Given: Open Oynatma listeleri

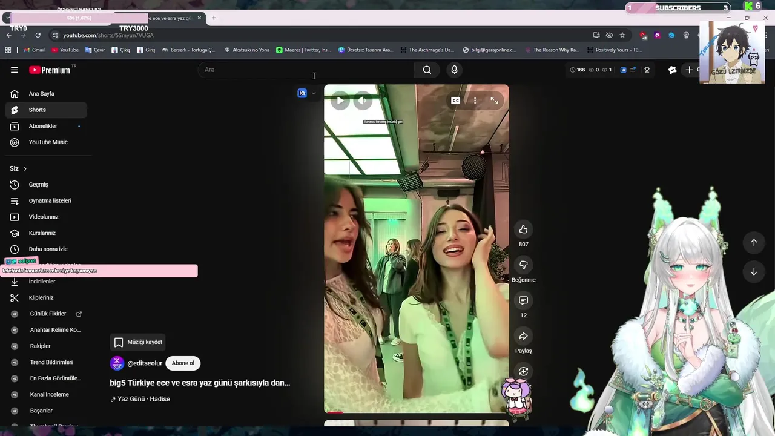Looking at the screenshot, I should point(46,200).
